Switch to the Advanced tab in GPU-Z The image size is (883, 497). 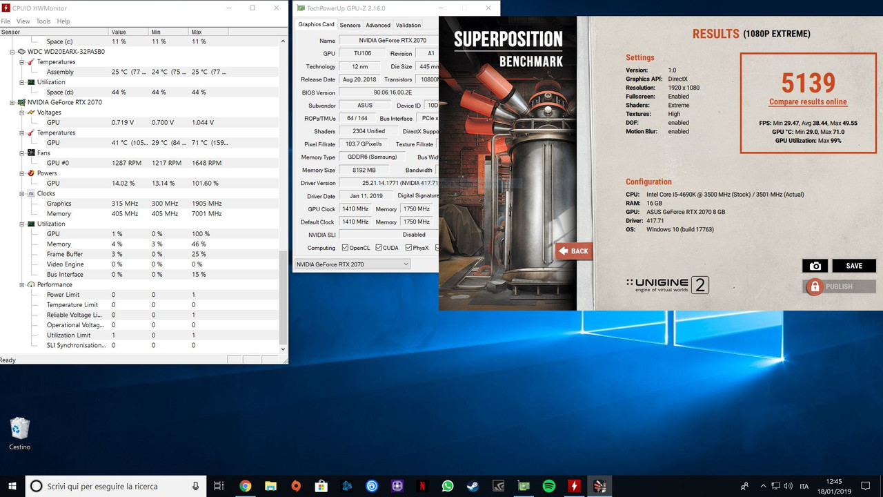click(378, 25)
